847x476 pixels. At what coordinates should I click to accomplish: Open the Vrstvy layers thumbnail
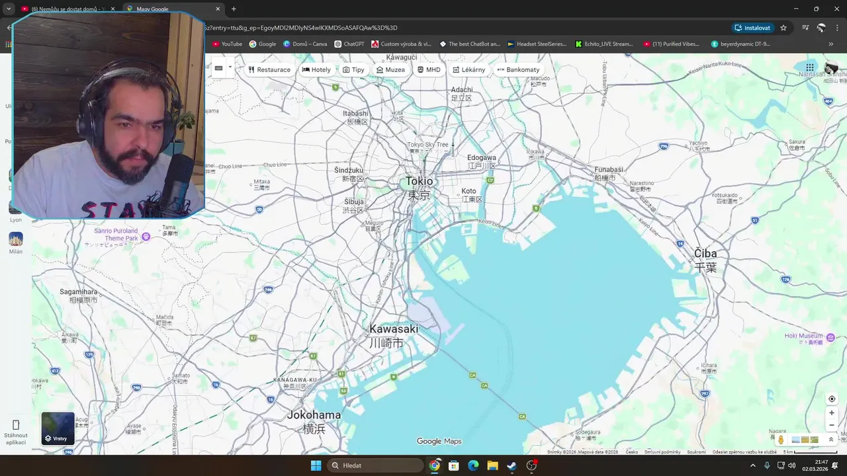coord(58,428)
